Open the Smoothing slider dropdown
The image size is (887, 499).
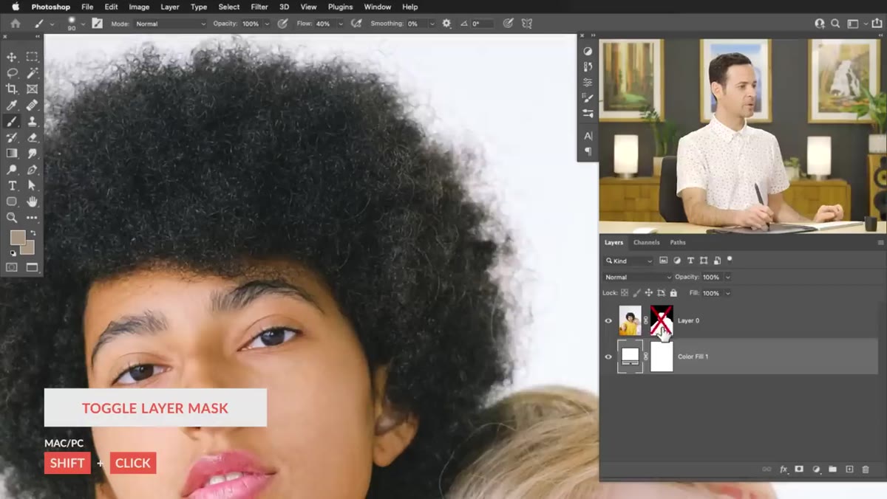432,24
